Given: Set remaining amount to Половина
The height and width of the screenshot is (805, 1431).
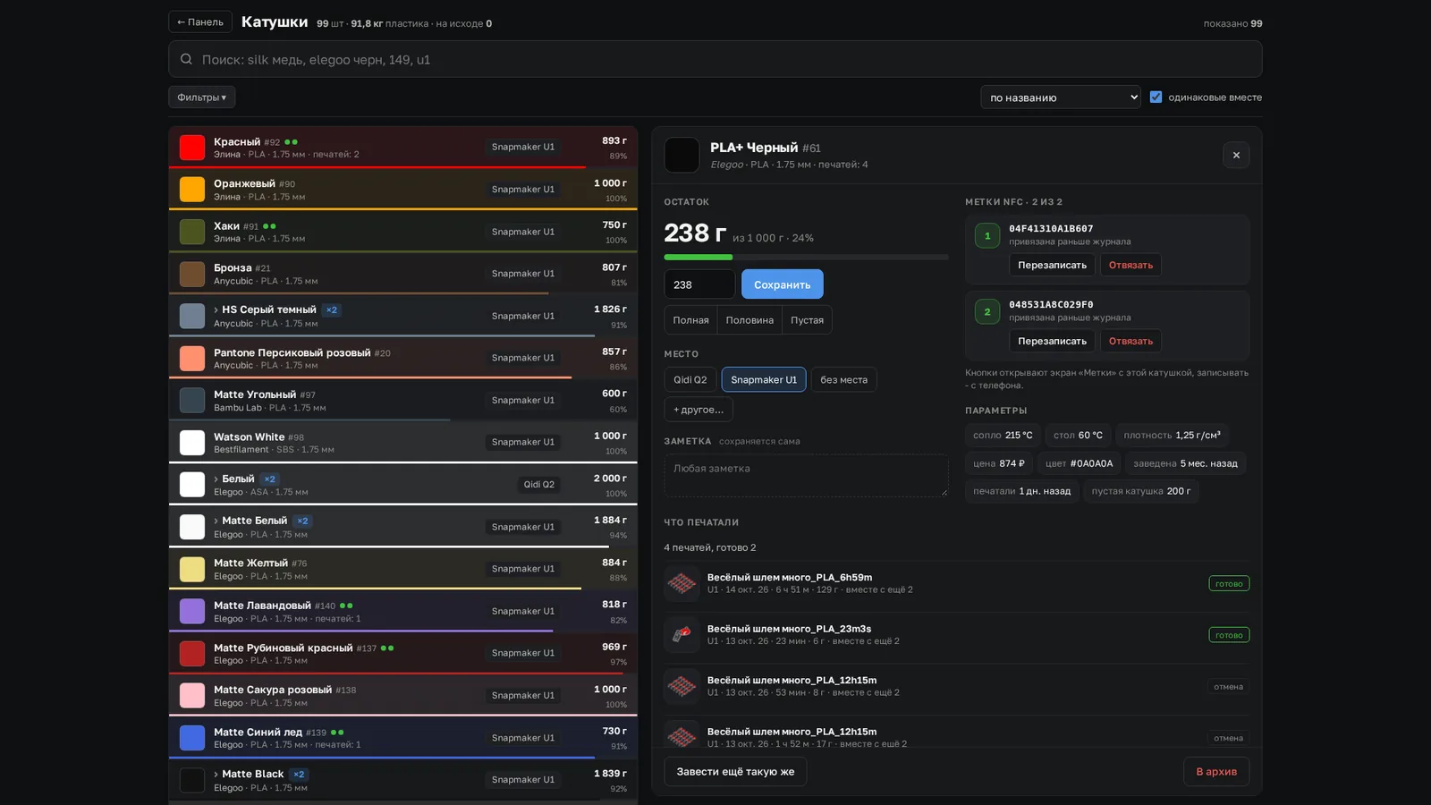Looking at the screenshot, I should click(x=749, y=320).
